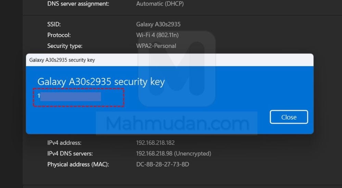Select the IPv4 address label
The height and width of the screenshot is (188, 342).
[x=64, y=143]
